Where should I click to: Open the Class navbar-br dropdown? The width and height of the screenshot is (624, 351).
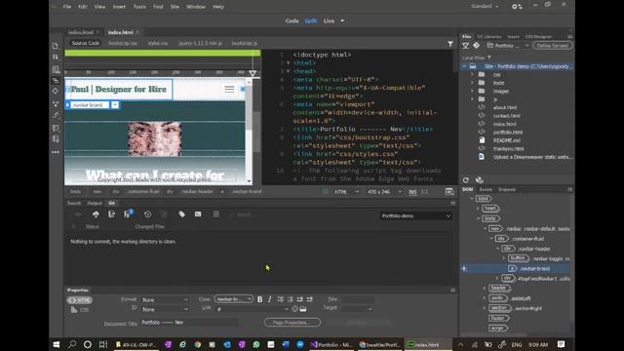pyautogui.click(x=234, y=299)
